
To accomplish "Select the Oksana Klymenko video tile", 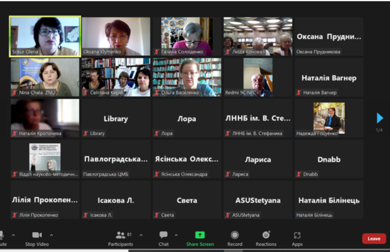I will pyautogui.click(x=116, y=37).
